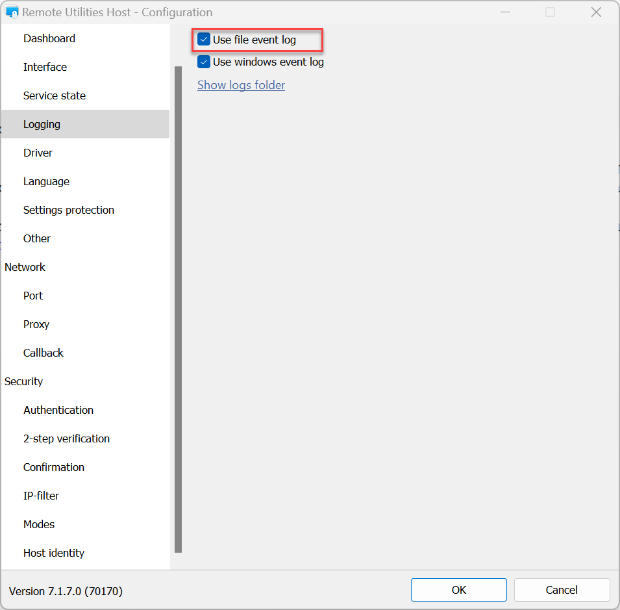Confirm settings with the OK button

pos(459,590)
